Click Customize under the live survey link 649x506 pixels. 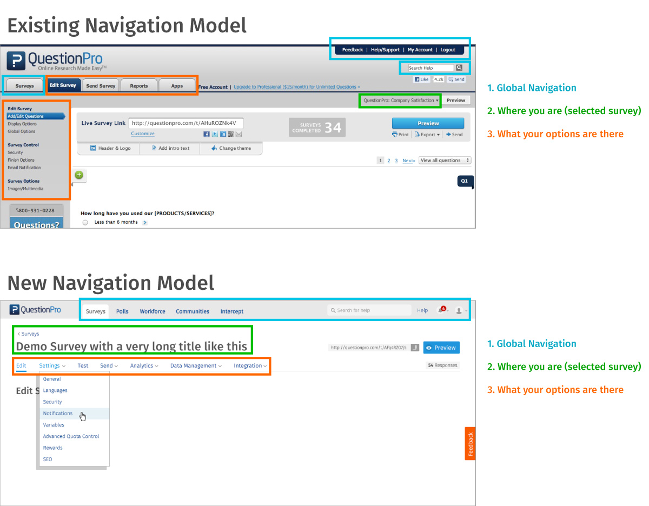tap(143, 134)
